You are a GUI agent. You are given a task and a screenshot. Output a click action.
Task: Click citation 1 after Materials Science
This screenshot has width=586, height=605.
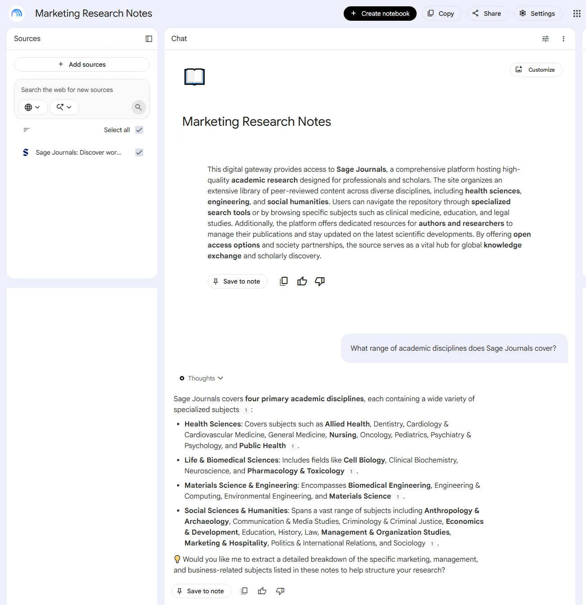click(x=398, y=497)
